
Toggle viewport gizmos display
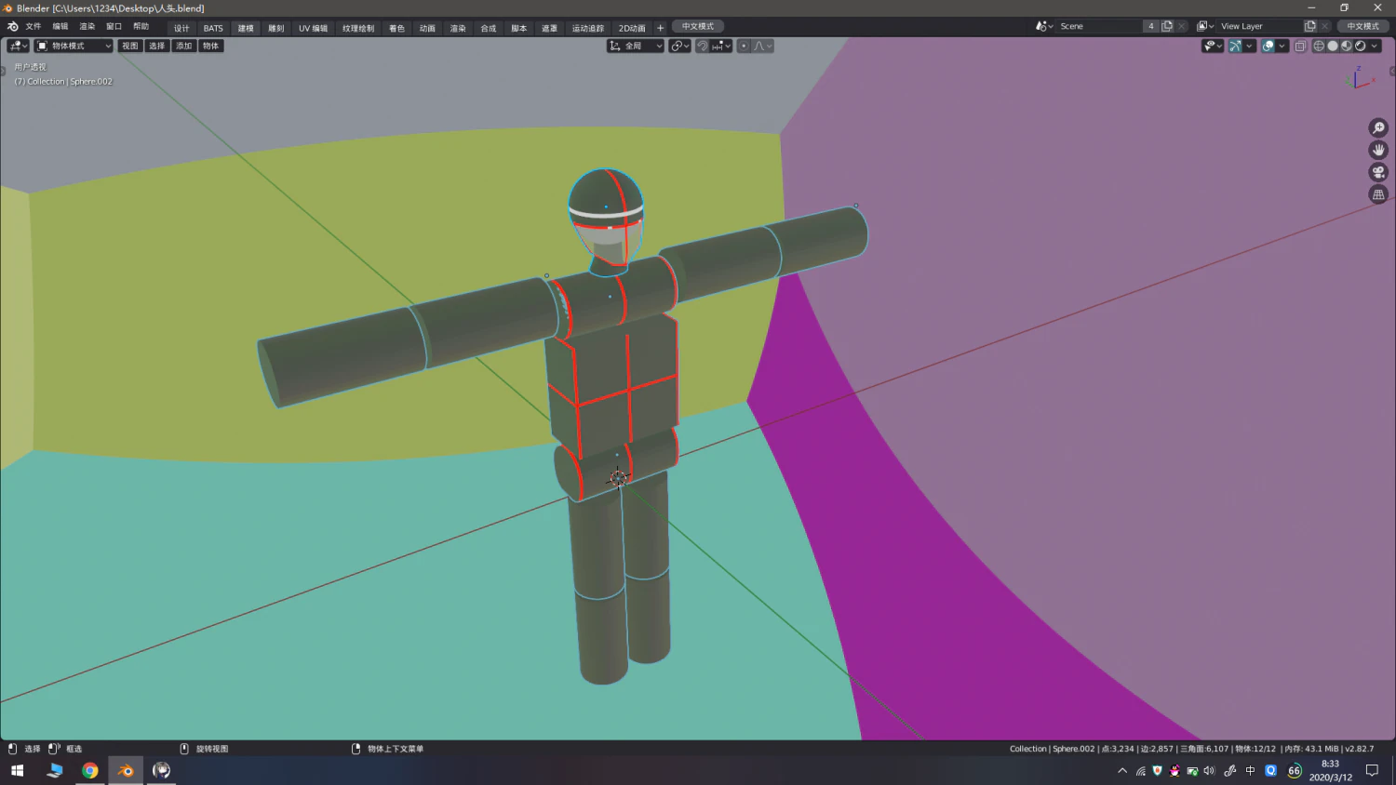coord(1235,46)
